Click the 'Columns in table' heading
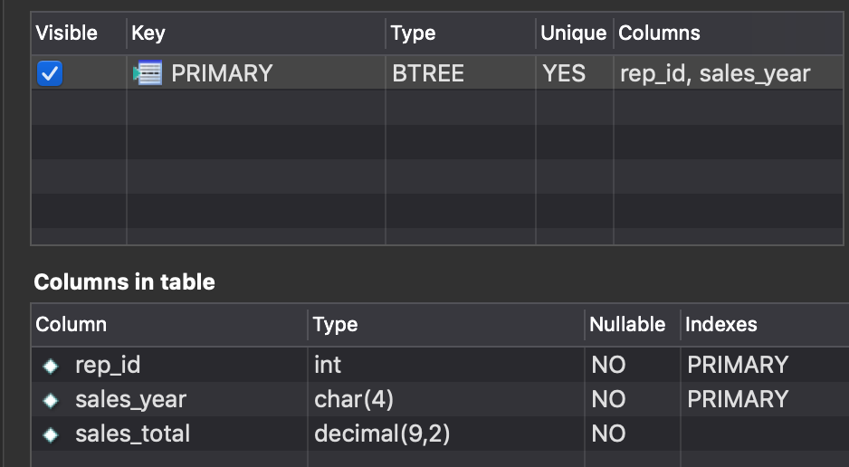Image resolution: width=849 pixels, height=467 pixels. tap(125, 282)
